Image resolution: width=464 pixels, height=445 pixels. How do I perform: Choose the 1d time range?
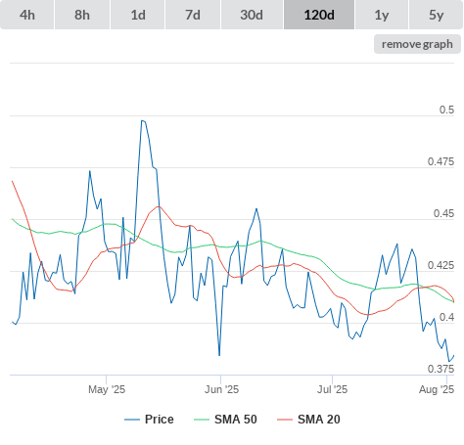coord(138,15)
